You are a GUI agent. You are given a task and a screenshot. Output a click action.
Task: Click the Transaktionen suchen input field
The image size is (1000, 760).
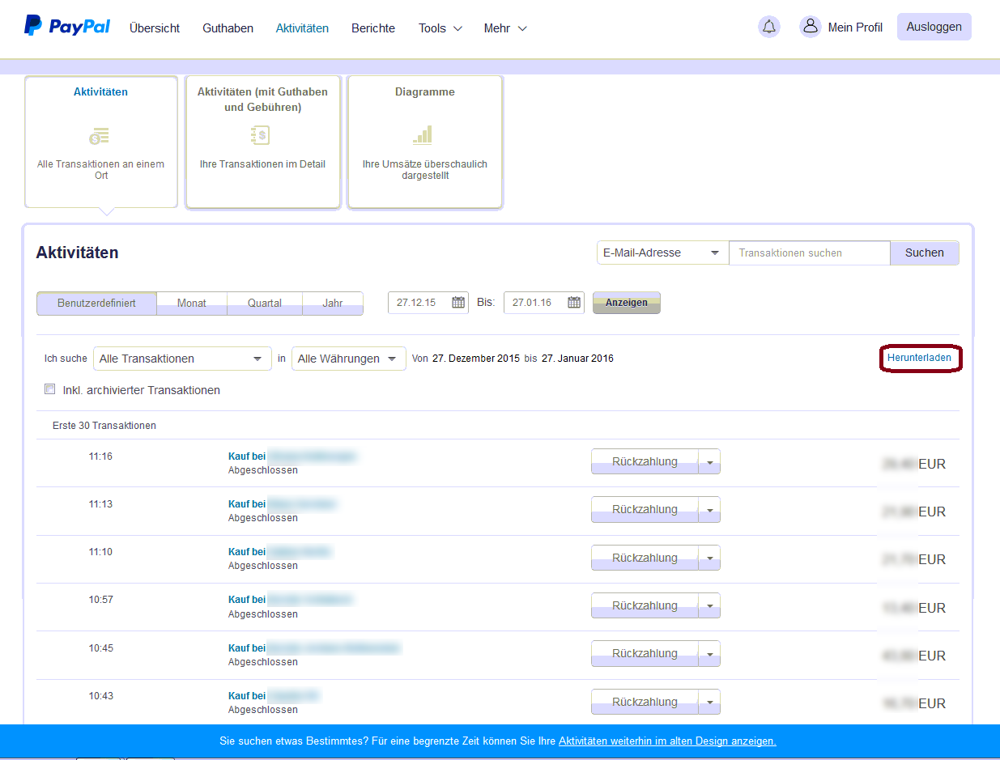pos(809,253)
